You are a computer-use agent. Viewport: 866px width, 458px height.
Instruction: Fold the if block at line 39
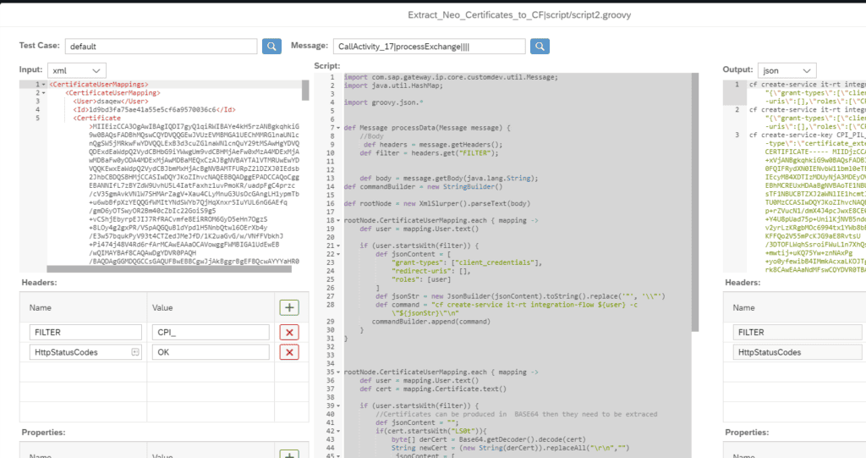(338, 406)
